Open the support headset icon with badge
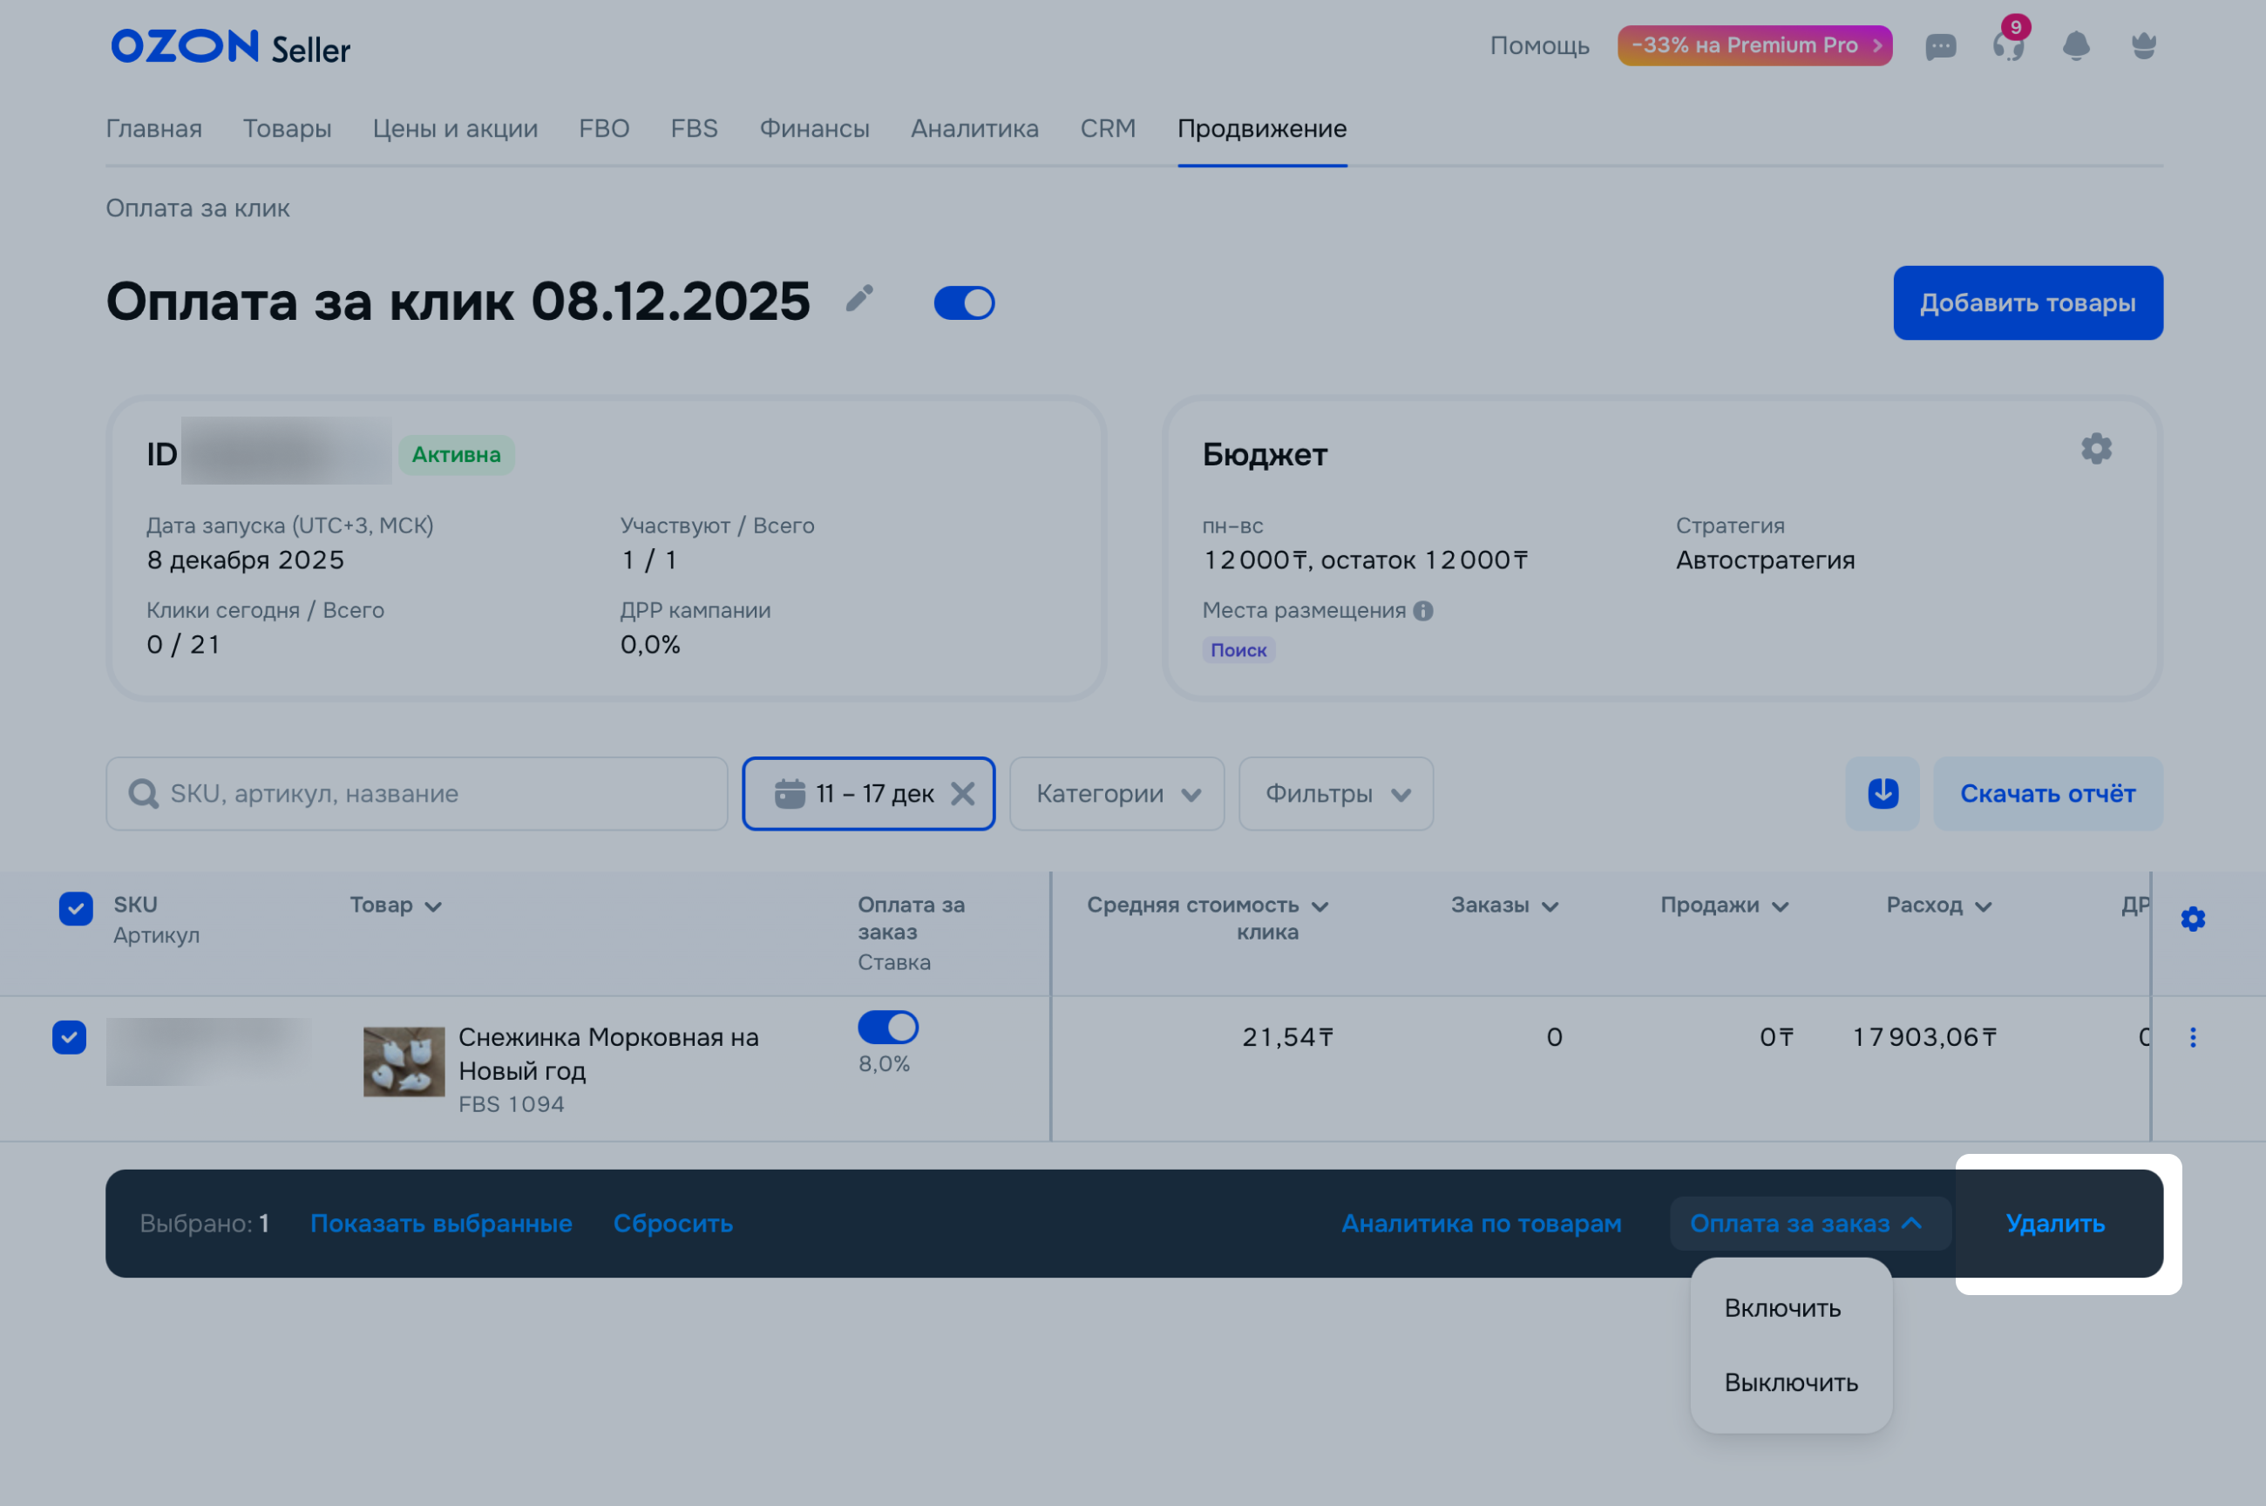 tap(2008, 46)
